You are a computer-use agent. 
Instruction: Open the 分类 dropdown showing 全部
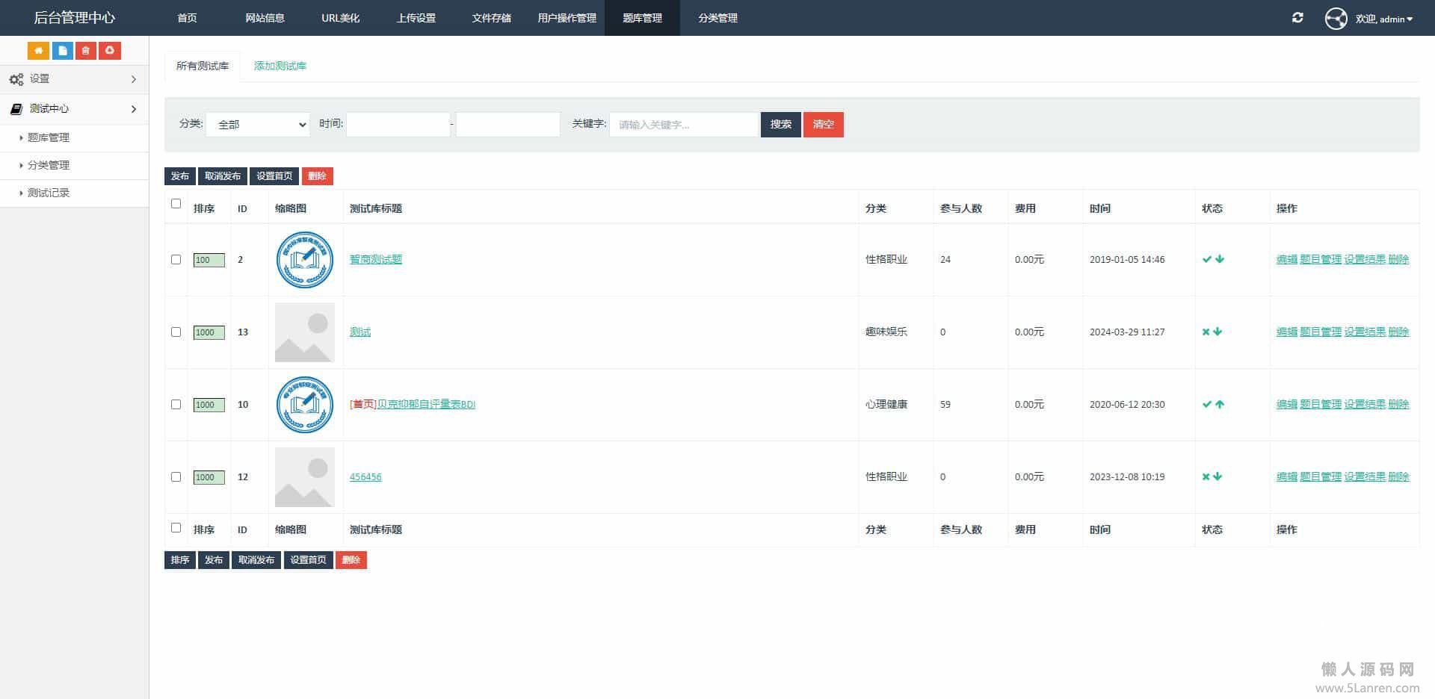pos(258,125)
